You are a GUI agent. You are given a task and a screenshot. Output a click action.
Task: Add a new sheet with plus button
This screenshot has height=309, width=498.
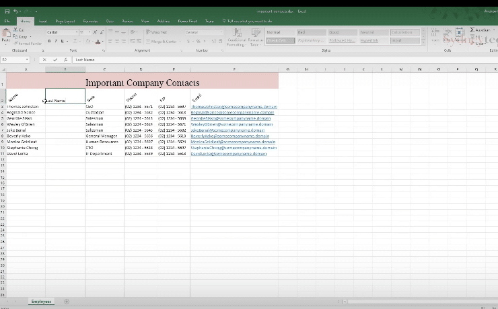tap(67, 302)
